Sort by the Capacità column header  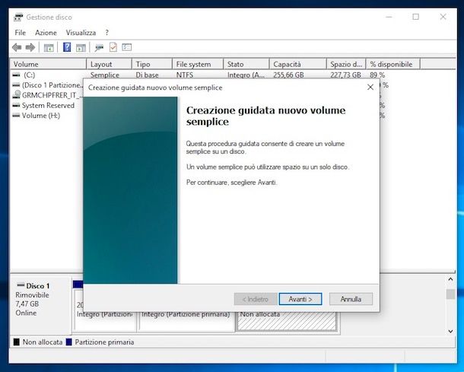point(288,65)
